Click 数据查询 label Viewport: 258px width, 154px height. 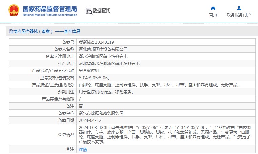click(101, 10)
